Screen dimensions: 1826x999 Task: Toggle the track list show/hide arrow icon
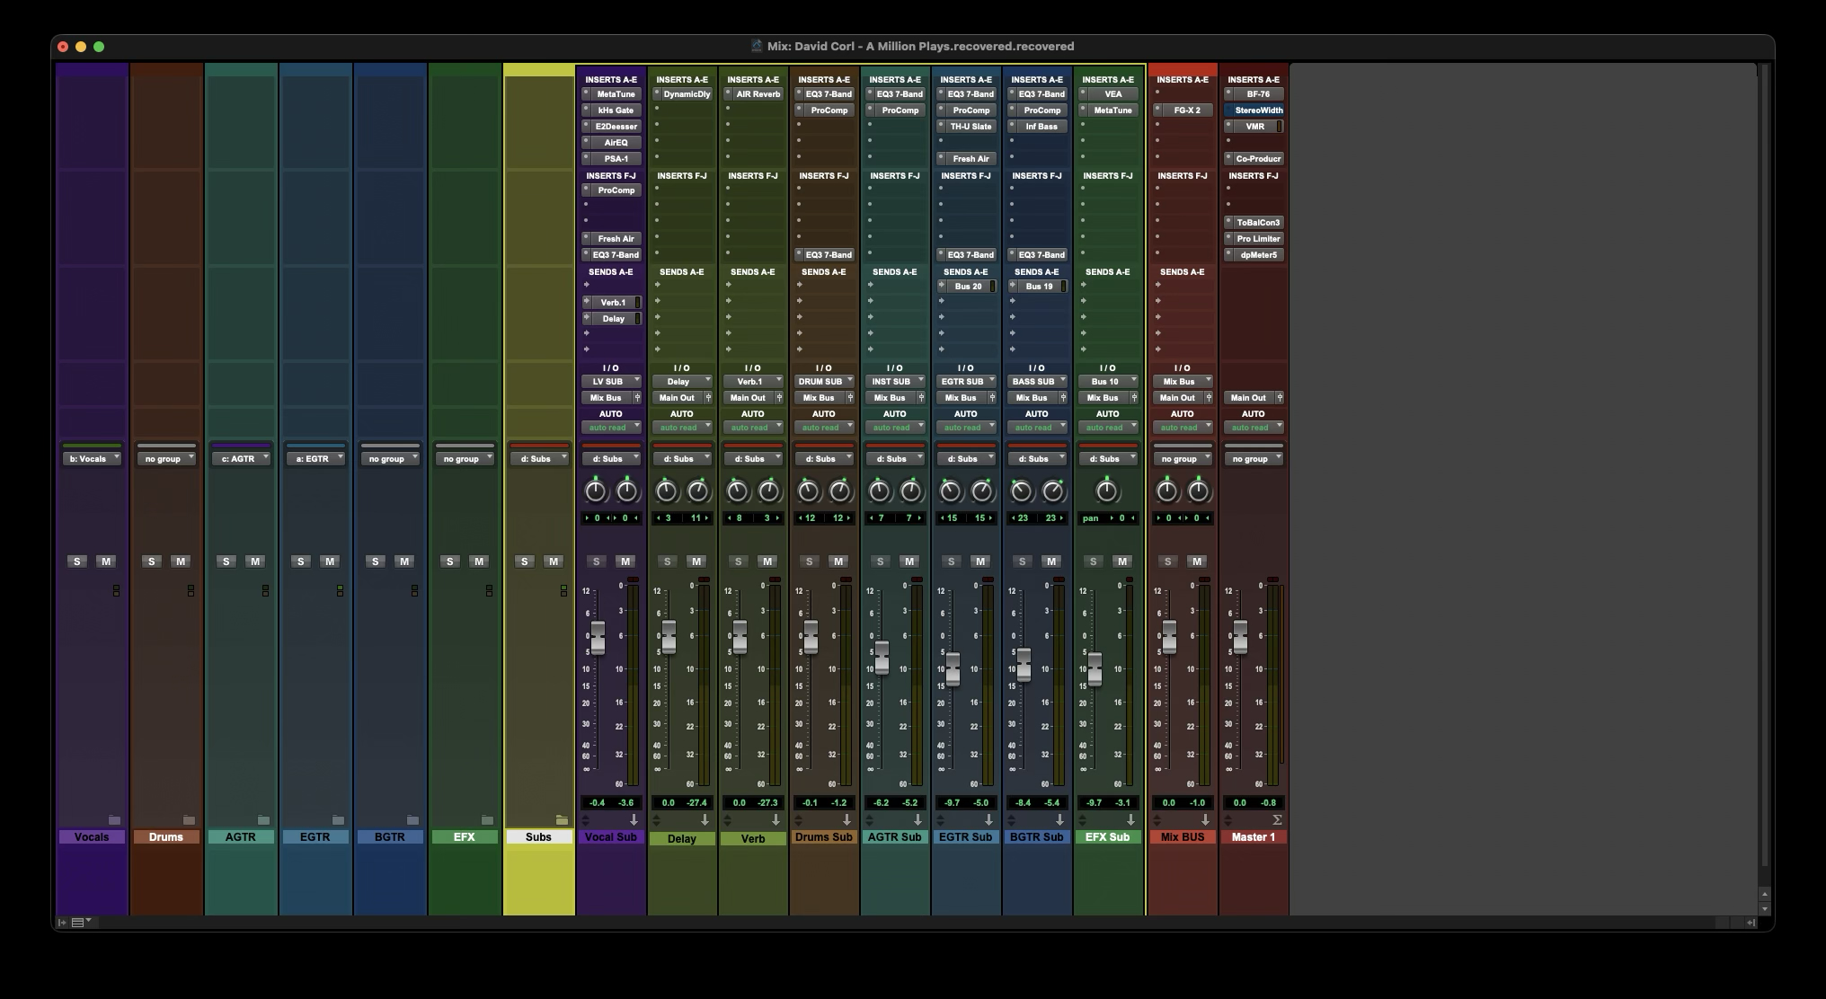click(62, 922)
